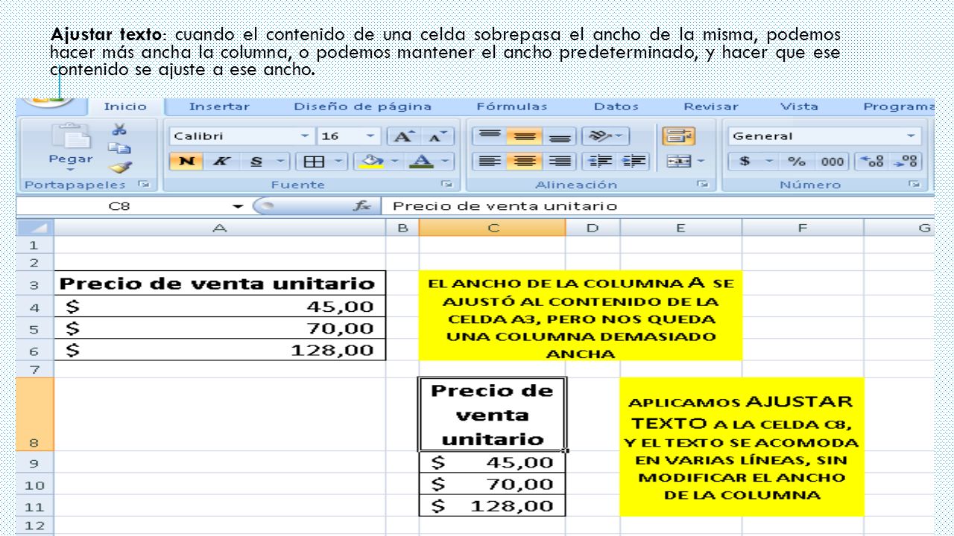The image size is (954, 536).
Task: Toggle Underline (S) formatting
Action: tap(256, 160)
